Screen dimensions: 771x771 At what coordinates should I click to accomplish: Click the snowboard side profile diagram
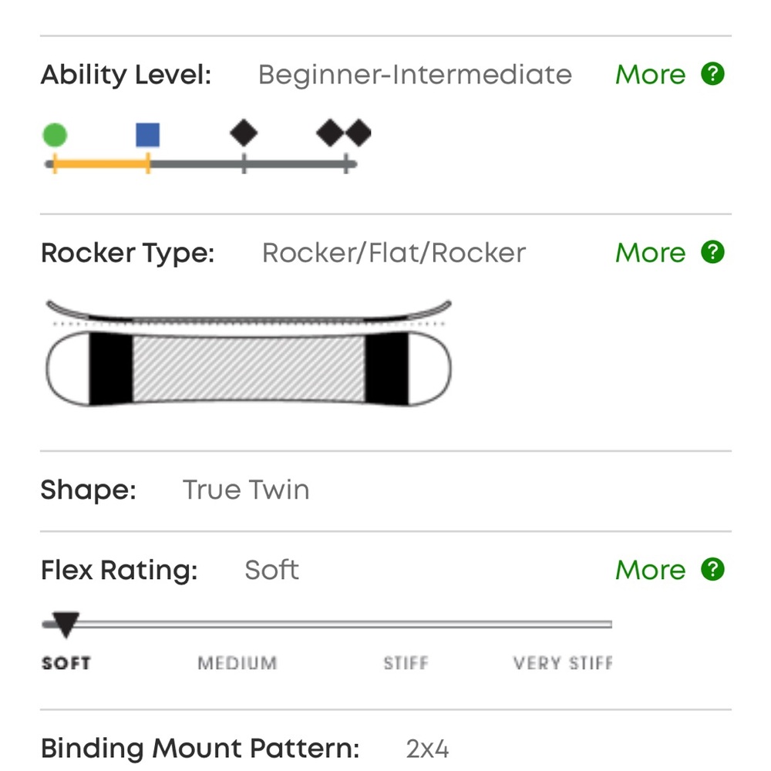tap(248, 311)
